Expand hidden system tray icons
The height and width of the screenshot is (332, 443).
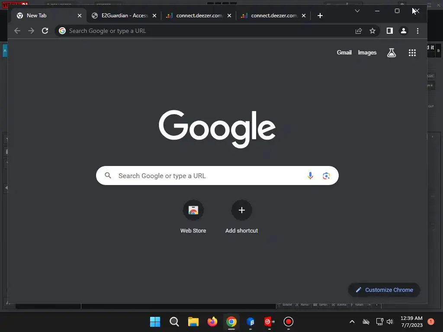click(x=352, y=322)
